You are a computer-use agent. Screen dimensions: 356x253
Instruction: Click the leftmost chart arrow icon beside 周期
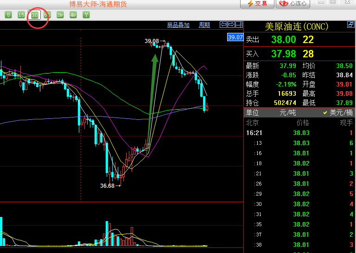223,25
